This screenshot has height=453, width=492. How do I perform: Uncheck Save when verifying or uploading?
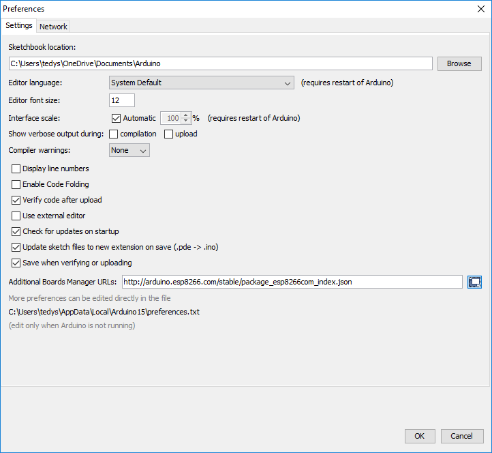(x=16, y=263)
